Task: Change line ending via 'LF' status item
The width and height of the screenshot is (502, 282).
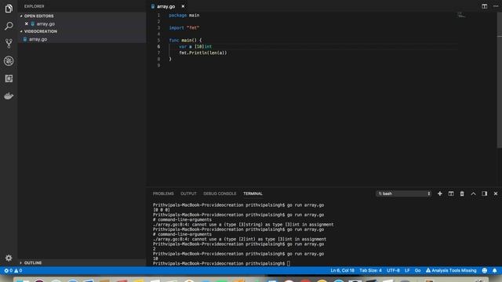Action: [407, 270]
